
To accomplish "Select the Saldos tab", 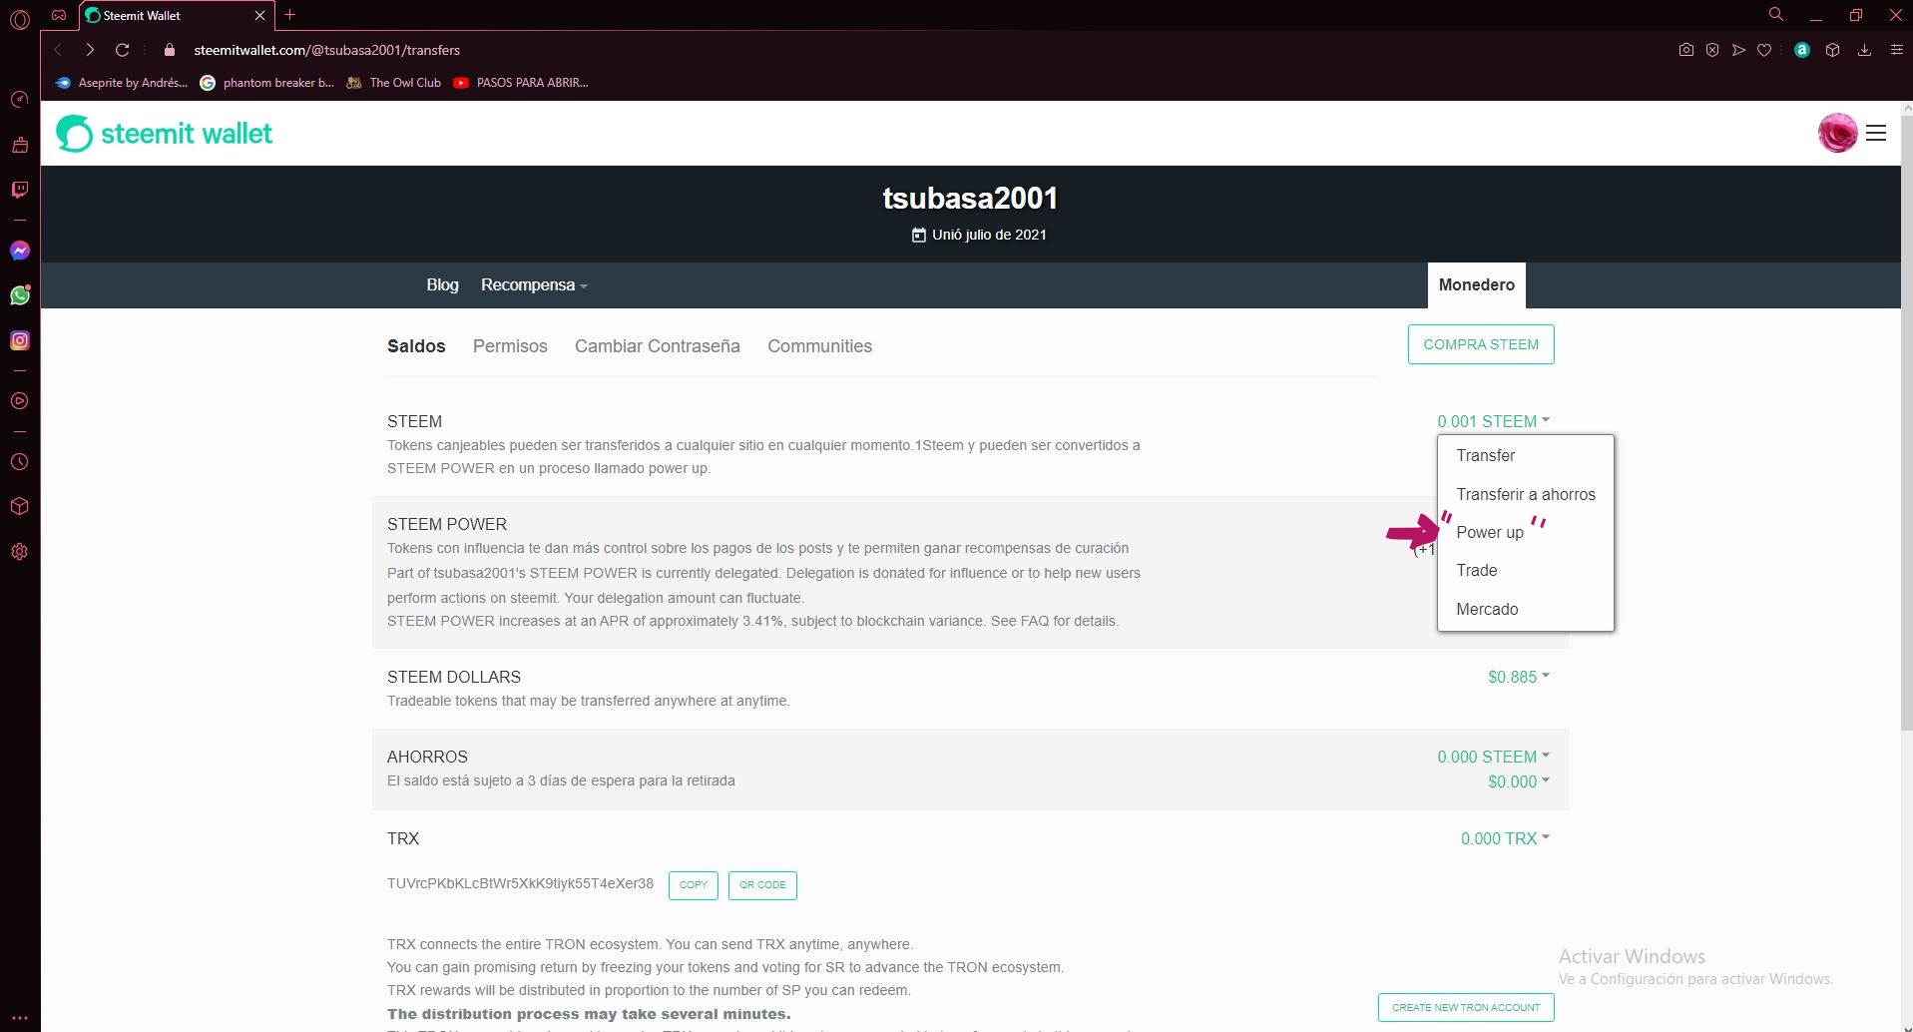I will pyautogui.click(x=416, y=346).
